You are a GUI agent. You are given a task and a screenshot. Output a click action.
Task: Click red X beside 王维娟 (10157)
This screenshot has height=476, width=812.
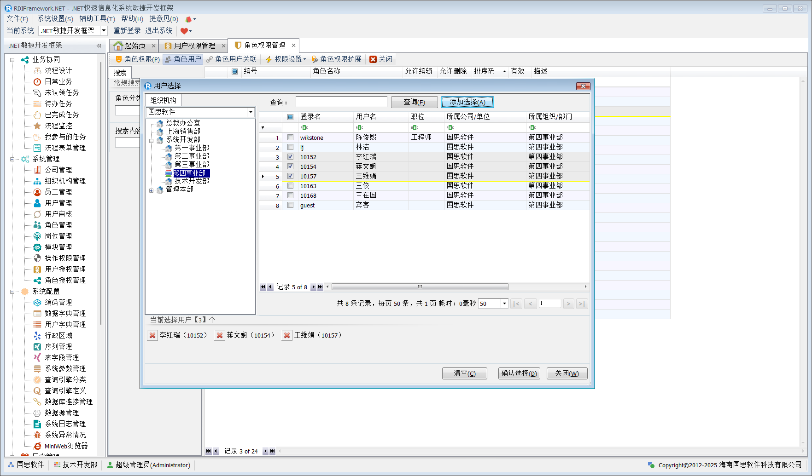[287, 335]
